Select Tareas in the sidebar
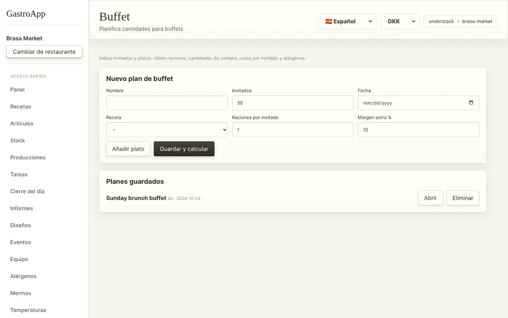Viewport: 508px width, 318px height. (19, 175)
